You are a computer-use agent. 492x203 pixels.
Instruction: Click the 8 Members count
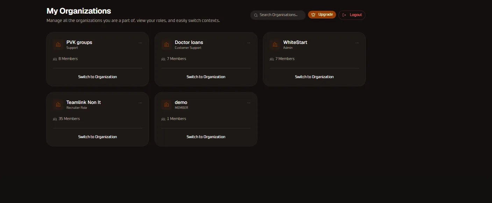pos(68,59)
